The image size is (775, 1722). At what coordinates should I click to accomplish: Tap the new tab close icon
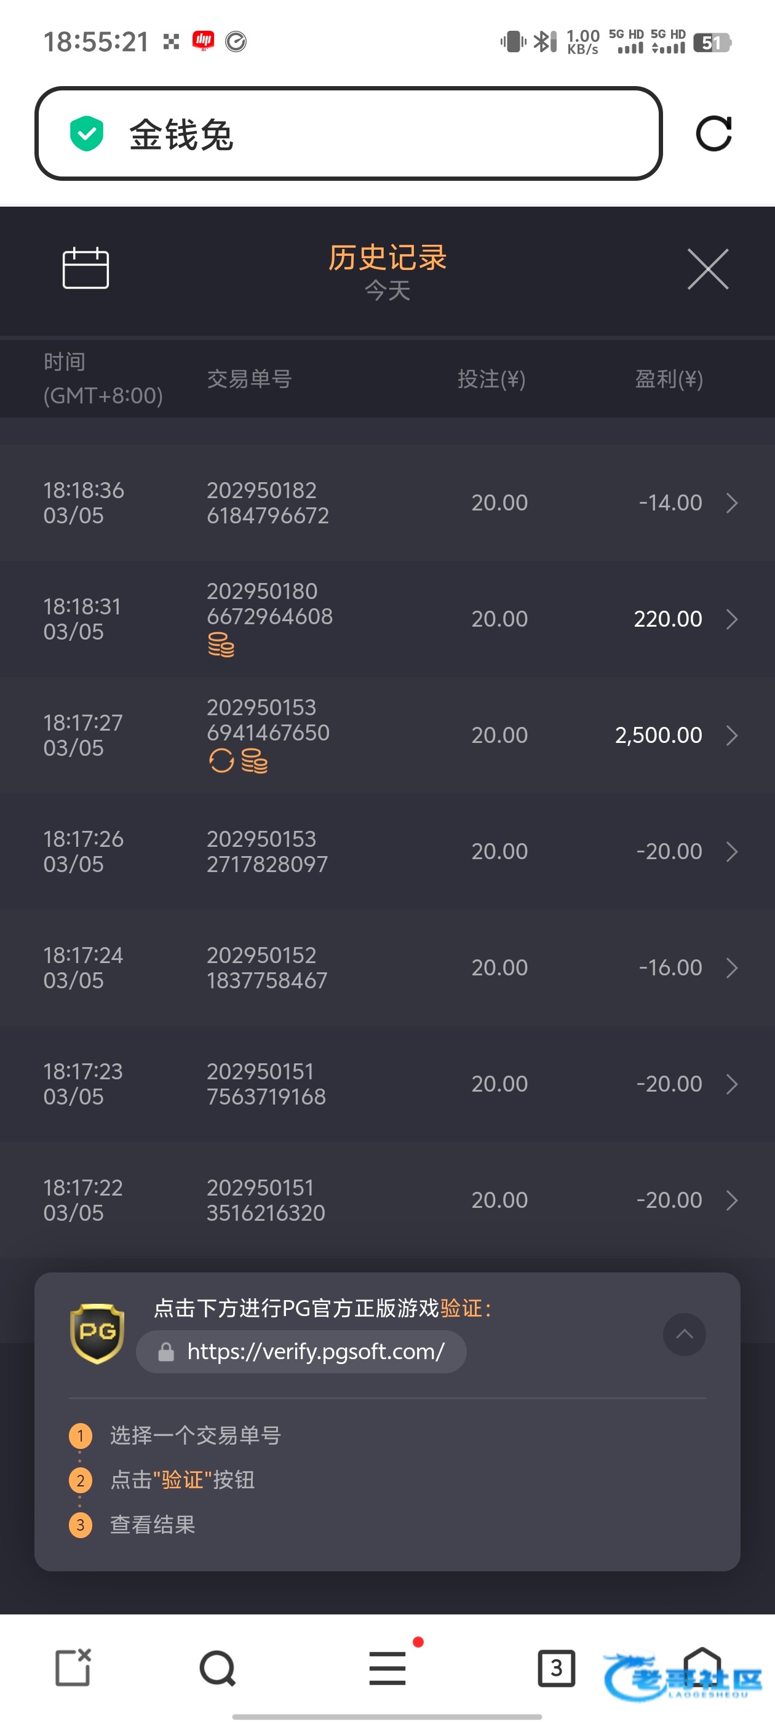(x=72, y=1667)
